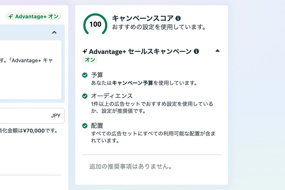The width and height of the screenshot is (285, 190).
Task: Collapse the Advantage+ セールスキャンペーン section arrow
Action: pos(217,51)
